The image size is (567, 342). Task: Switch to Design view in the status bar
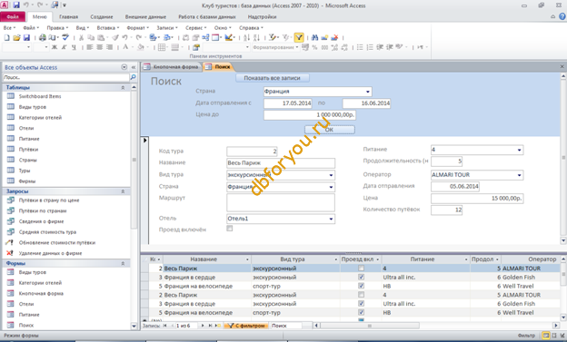coord(562,336)
